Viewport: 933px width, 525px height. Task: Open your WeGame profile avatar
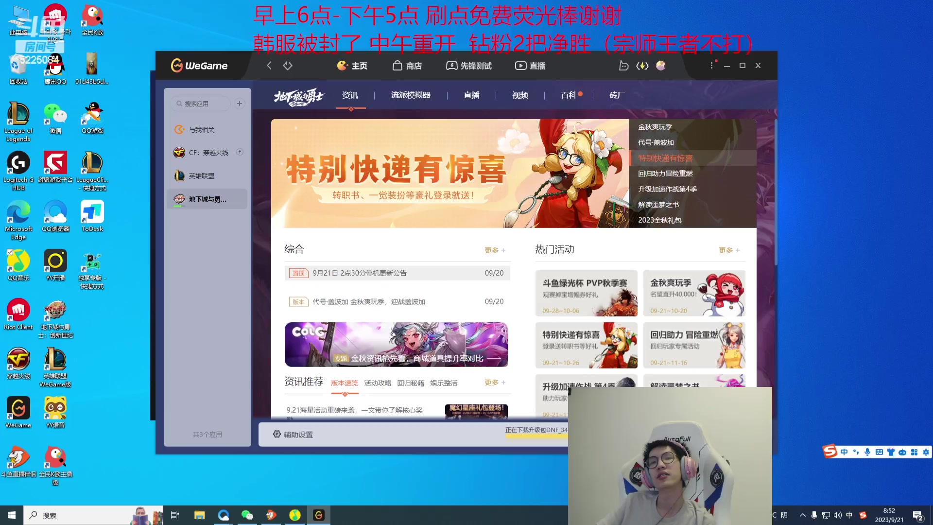660,65
